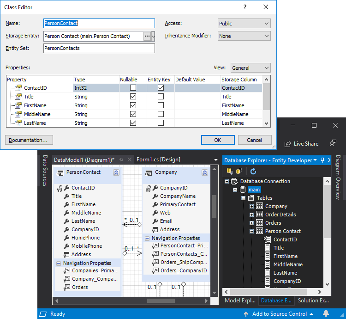Click into the Entity Set text field
Viewport: 346px width, 319px height.
click(99, 48)
